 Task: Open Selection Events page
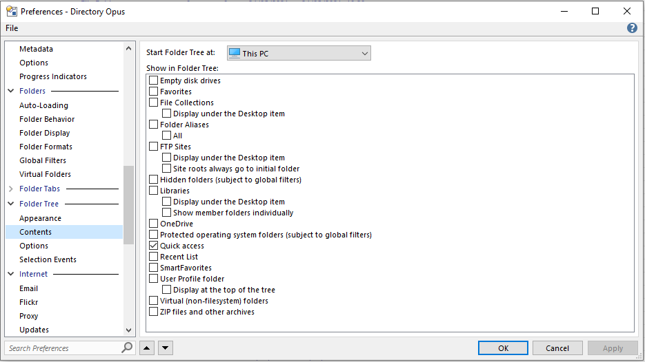pos(48,259)
